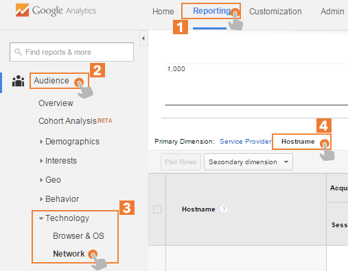Tick the Hostname column header checkbox

click(157, 209)
